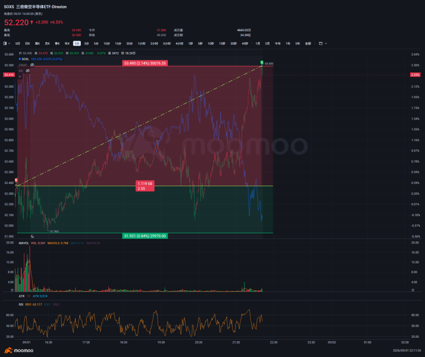Image resolution: width=425 pixels, height=357 pixels.
Task: Switch to 季K quarterly candlestick view
Action: [x=57, y=43]
